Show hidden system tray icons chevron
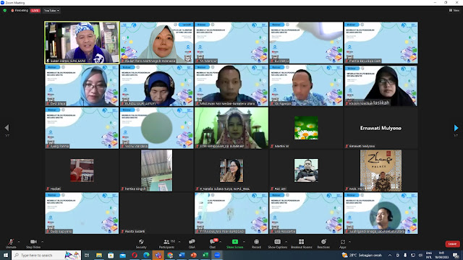This screenshot has height=260, width=463. pos(390,255)
